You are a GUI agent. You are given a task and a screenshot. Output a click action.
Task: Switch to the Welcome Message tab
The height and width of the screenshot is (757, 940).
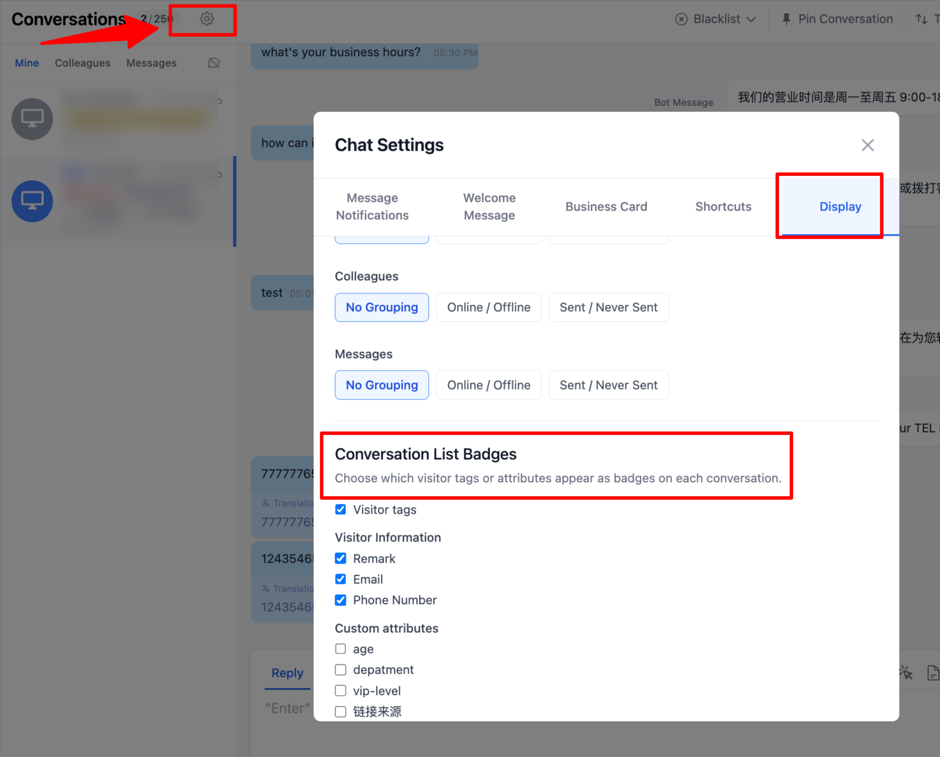point(489,207)
